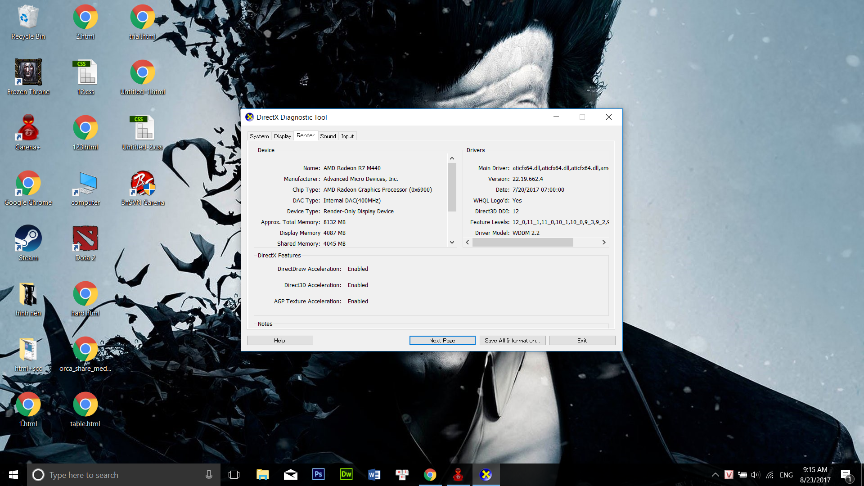Open Wi-Fi network settings in tray

pos(770,475)
